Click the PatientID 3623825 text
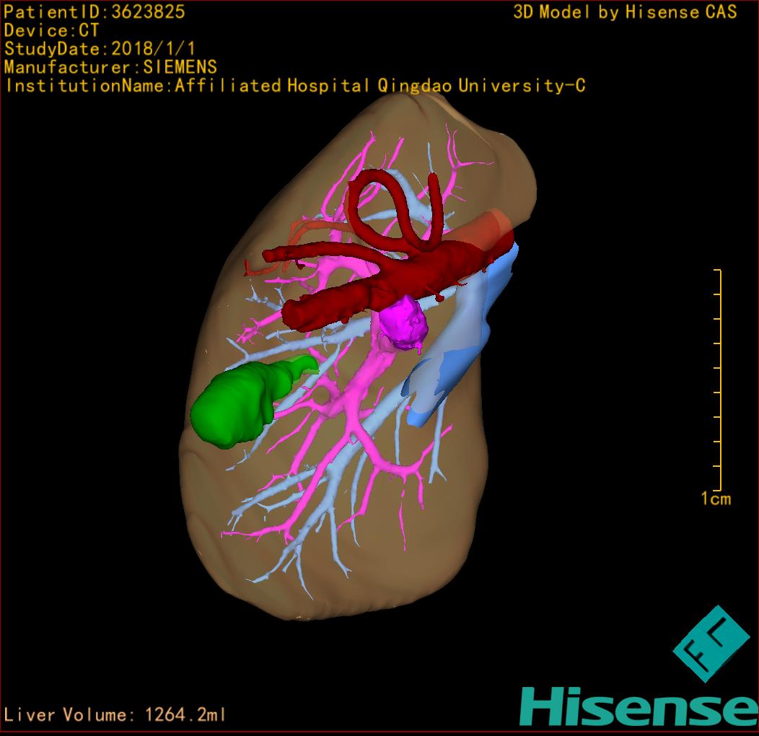The width and height of the screenshot is (759, 736). coord(95,12)
